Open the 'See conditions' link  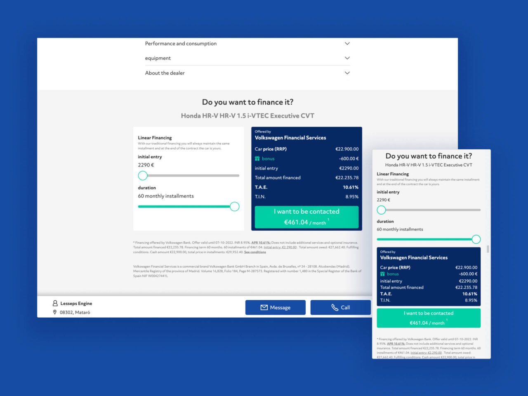255,252
